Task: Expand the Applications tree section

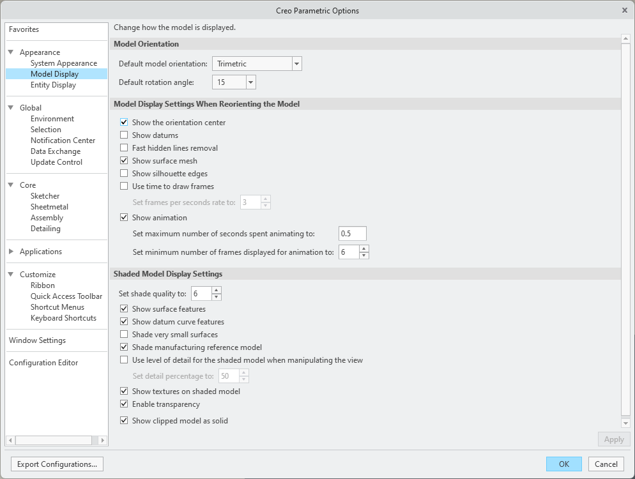Action: point(11,252)
